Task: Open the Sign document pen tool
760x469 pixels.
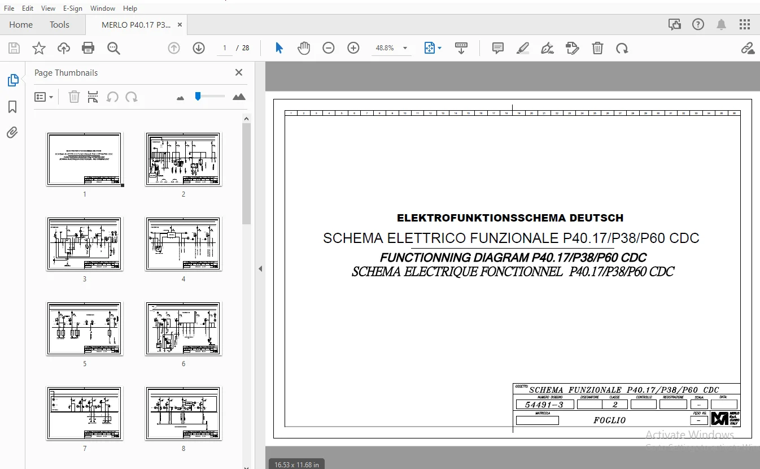Action: pyautogui.click(x=547, y=49)
